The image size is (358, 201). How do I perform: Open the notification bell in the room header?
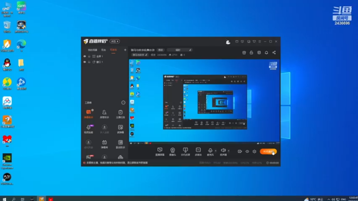tap(266, 53)
